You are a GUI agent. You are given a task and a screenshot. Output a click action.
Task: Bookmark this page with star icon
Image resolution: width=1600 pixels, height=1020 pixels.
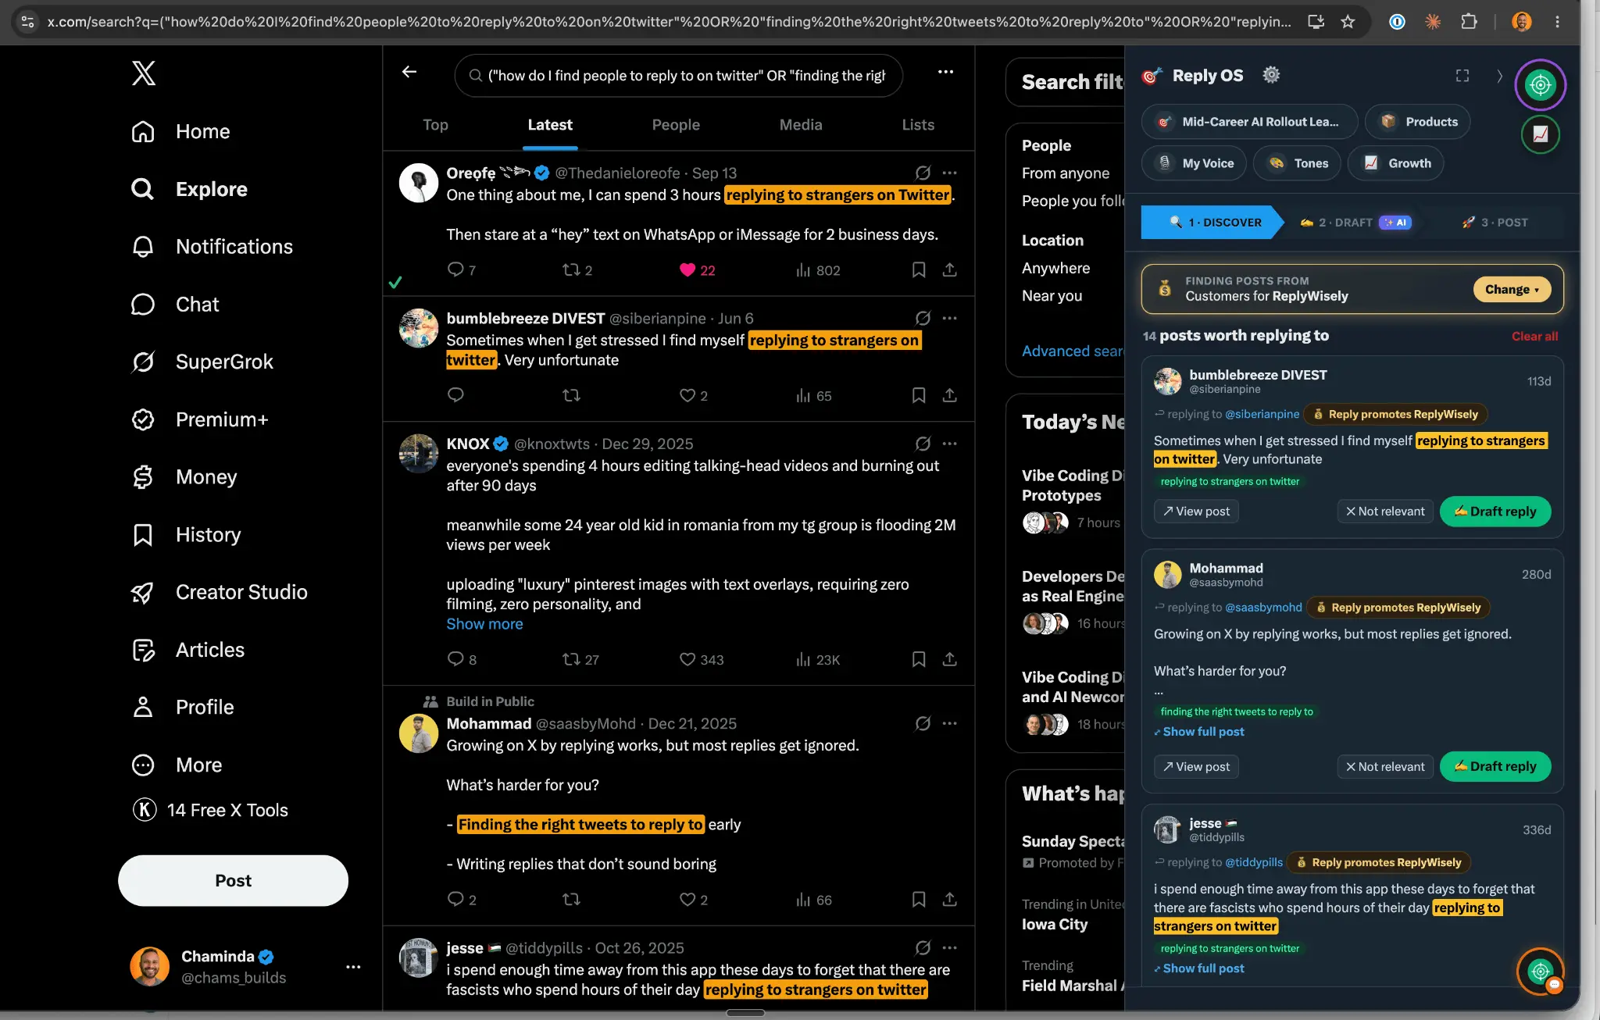[1348, 22]
